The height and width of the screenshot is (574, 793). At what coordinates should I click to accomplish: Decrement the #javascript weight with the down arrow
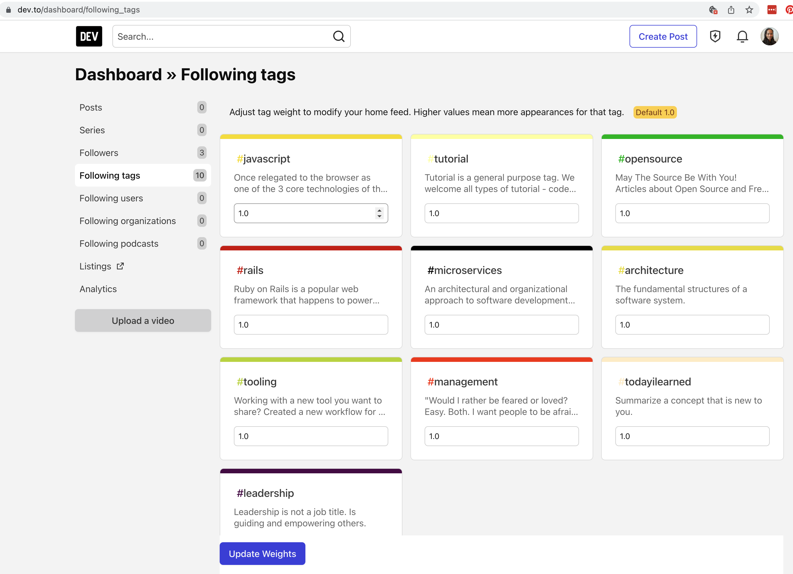[380, 217]
